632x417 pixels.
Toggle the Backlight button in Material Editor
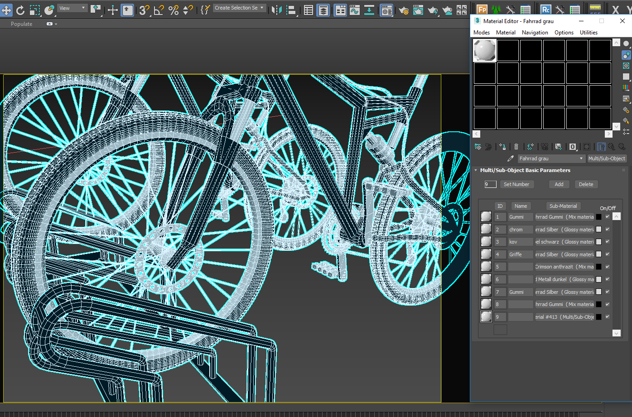click(x=626, y=55)
